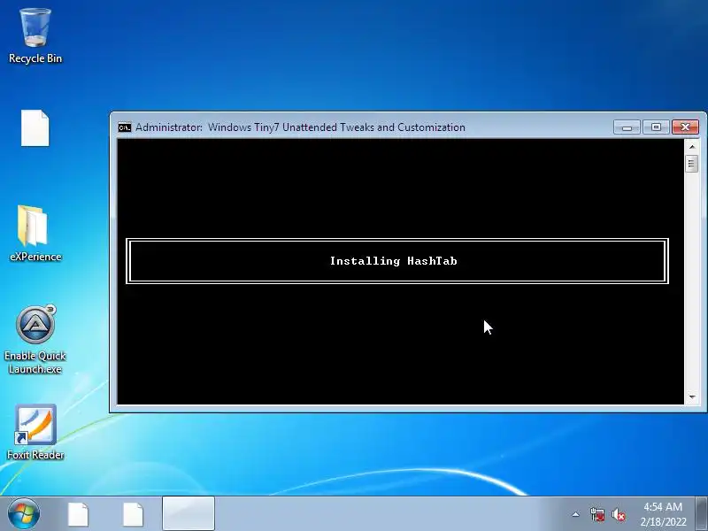Open the Windows Start orb
708x531 pixels.
point(24,514)
